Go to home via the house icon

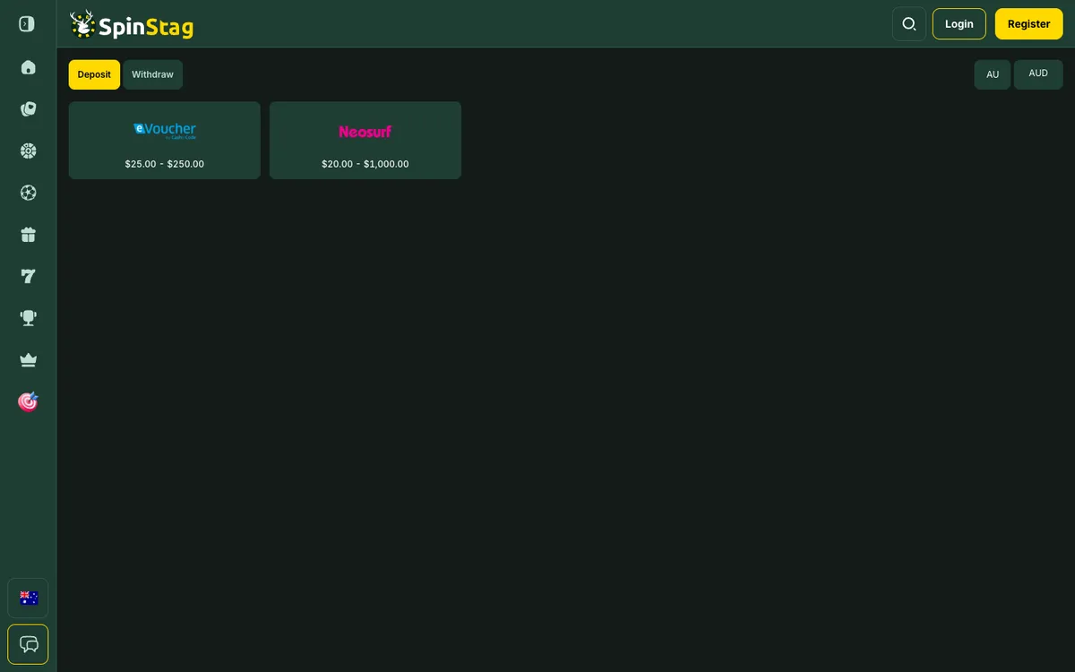[28, 67]
